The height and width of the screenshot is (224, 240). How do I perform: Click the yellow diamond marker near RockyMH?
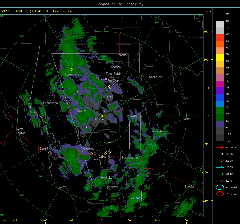pos(71,70)
